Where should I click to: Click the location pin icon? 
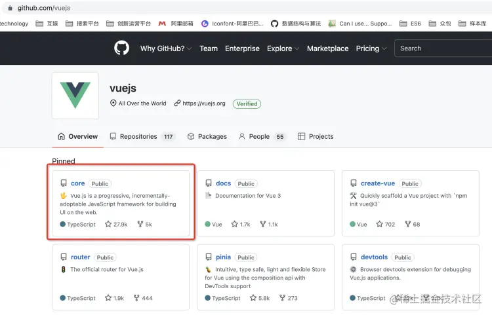click(x=113, y=103)
